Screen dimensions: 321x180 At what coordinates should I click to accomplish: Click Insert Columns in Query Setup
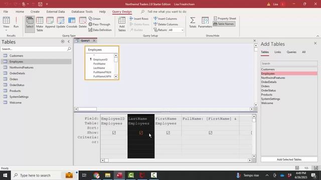(x=165, y=18)
